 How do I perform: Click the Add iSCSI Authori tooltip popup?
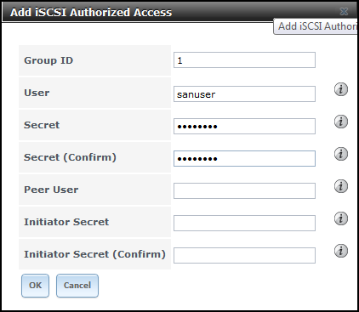click(x=316, y=26)
